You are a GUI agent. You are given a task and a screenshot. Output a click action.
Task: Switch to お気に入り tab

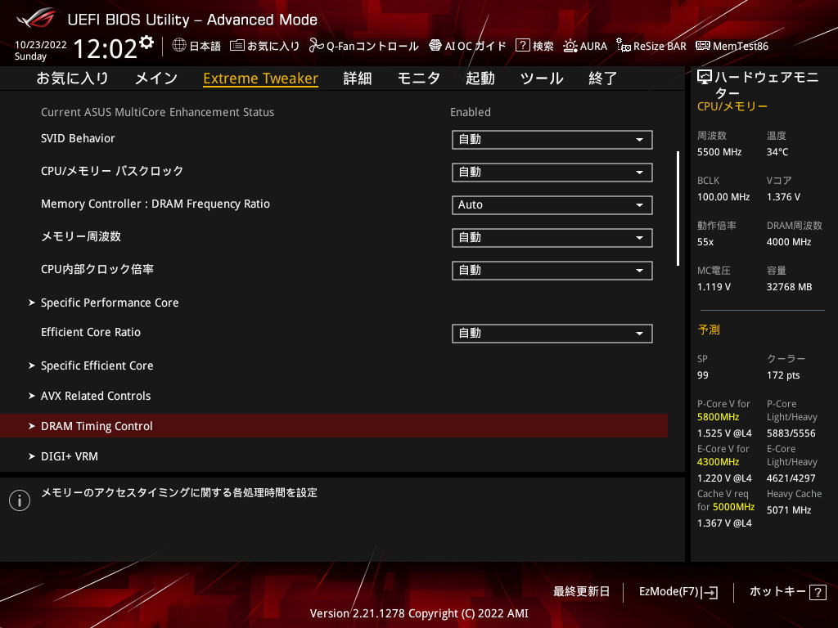pos(73,78)
